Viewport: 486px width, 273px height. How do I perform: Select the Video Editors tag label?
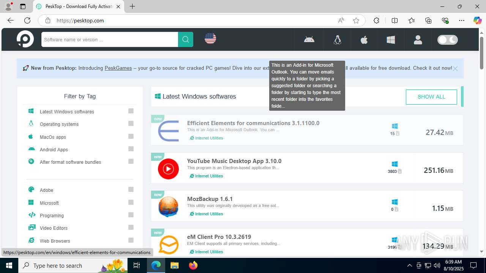(54, 228)
